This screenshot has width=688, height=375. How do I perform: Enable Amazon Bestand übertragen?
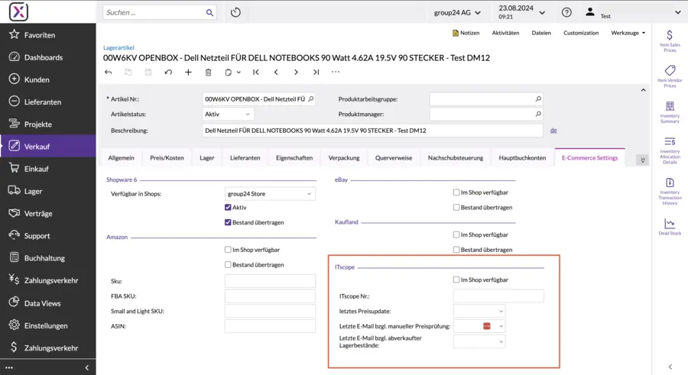228,264
